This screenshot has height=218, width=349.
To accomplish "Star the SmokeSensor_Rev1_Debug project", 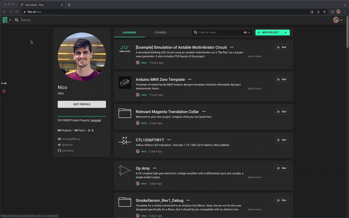I will point(282,200).
